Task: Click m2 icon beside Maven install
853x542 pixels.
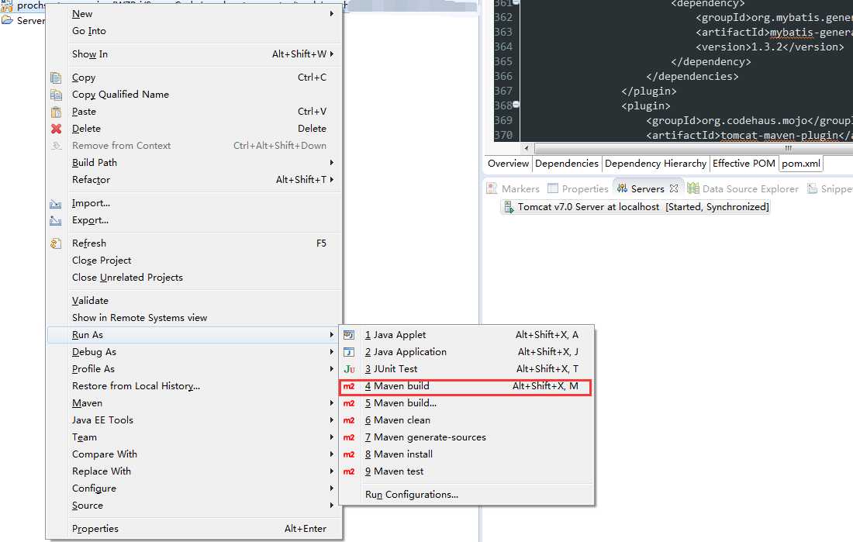Action: click(x=349, y=454)
